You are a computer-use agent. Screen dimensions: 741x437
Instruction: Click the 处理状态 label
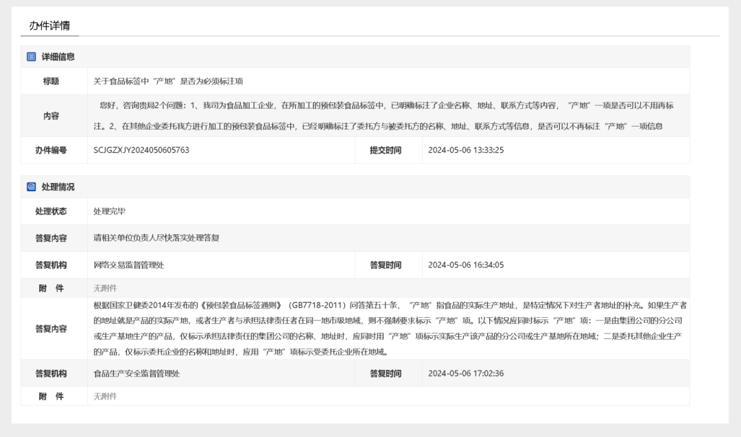coord(51,211)
